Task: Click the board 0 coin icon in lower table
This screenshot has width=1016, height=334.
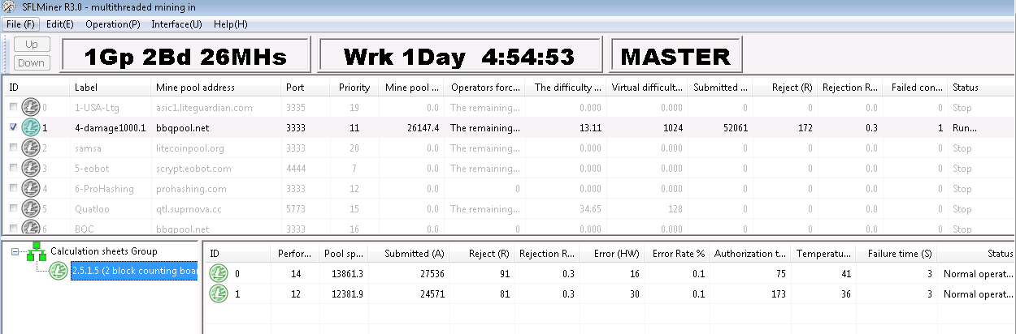Action: pyautogui.click(x=219, y=274)
